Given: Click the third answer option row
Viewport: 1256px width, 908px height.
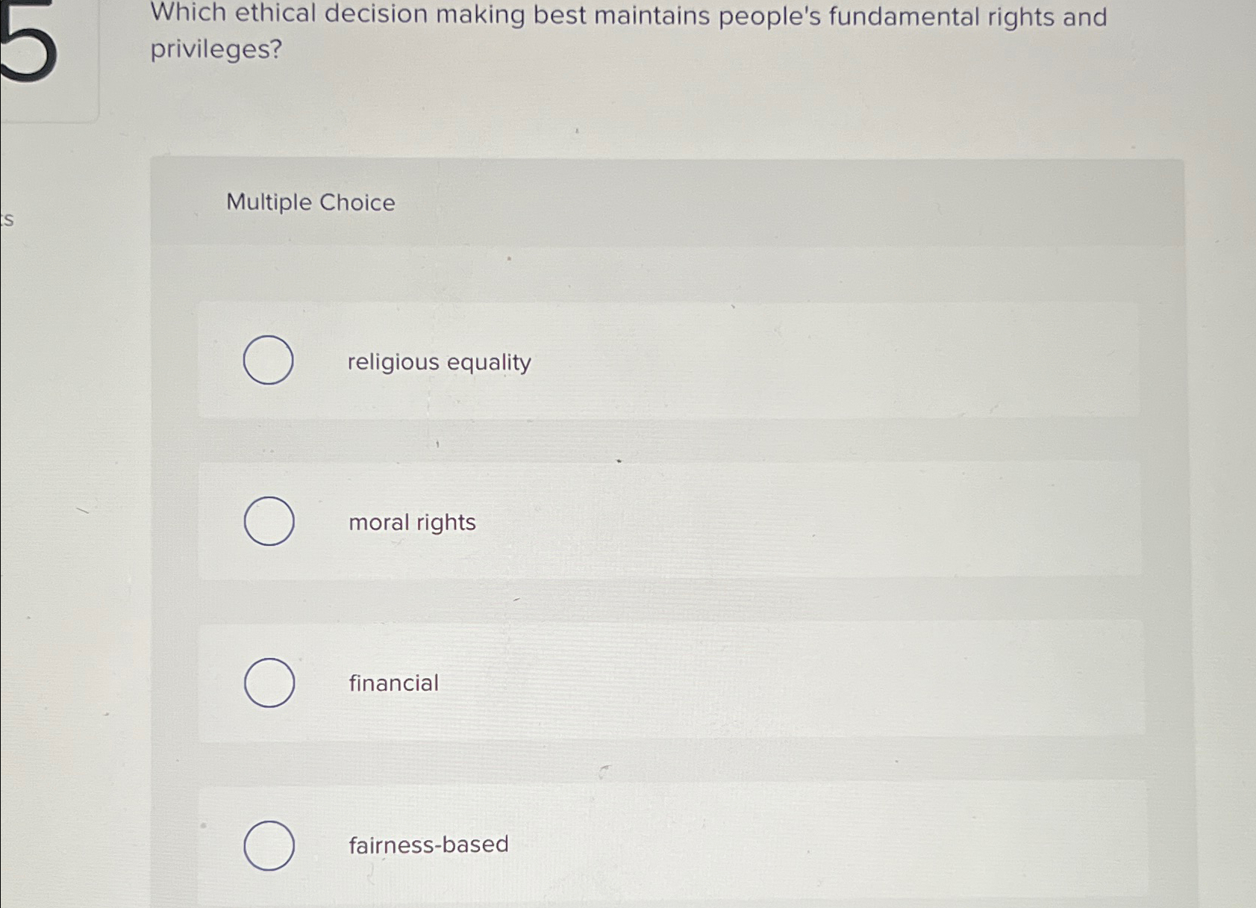Looking at the screenshot, I should tap(672, 682).
